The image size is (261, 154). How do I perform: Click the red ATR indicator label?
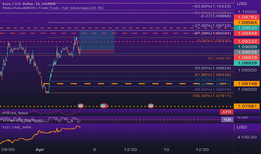click(227, 112)
